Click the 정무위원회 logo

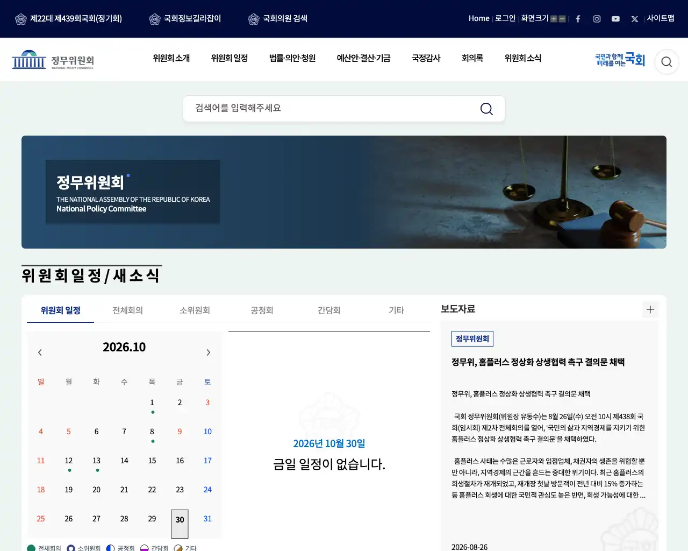click(53, 60)
